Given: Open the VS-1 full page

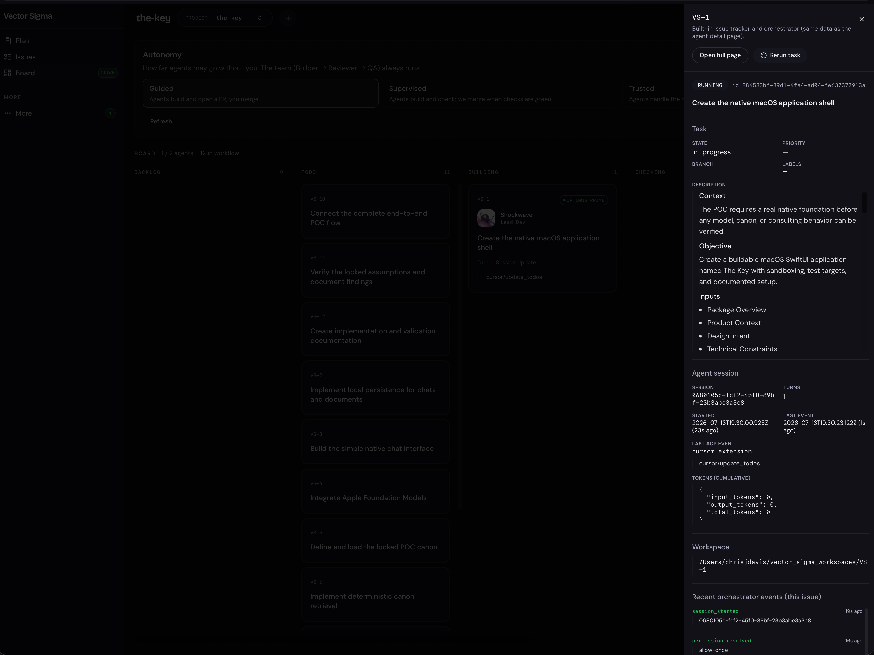Looking at the screenshot, I should (x=720, y=55).
